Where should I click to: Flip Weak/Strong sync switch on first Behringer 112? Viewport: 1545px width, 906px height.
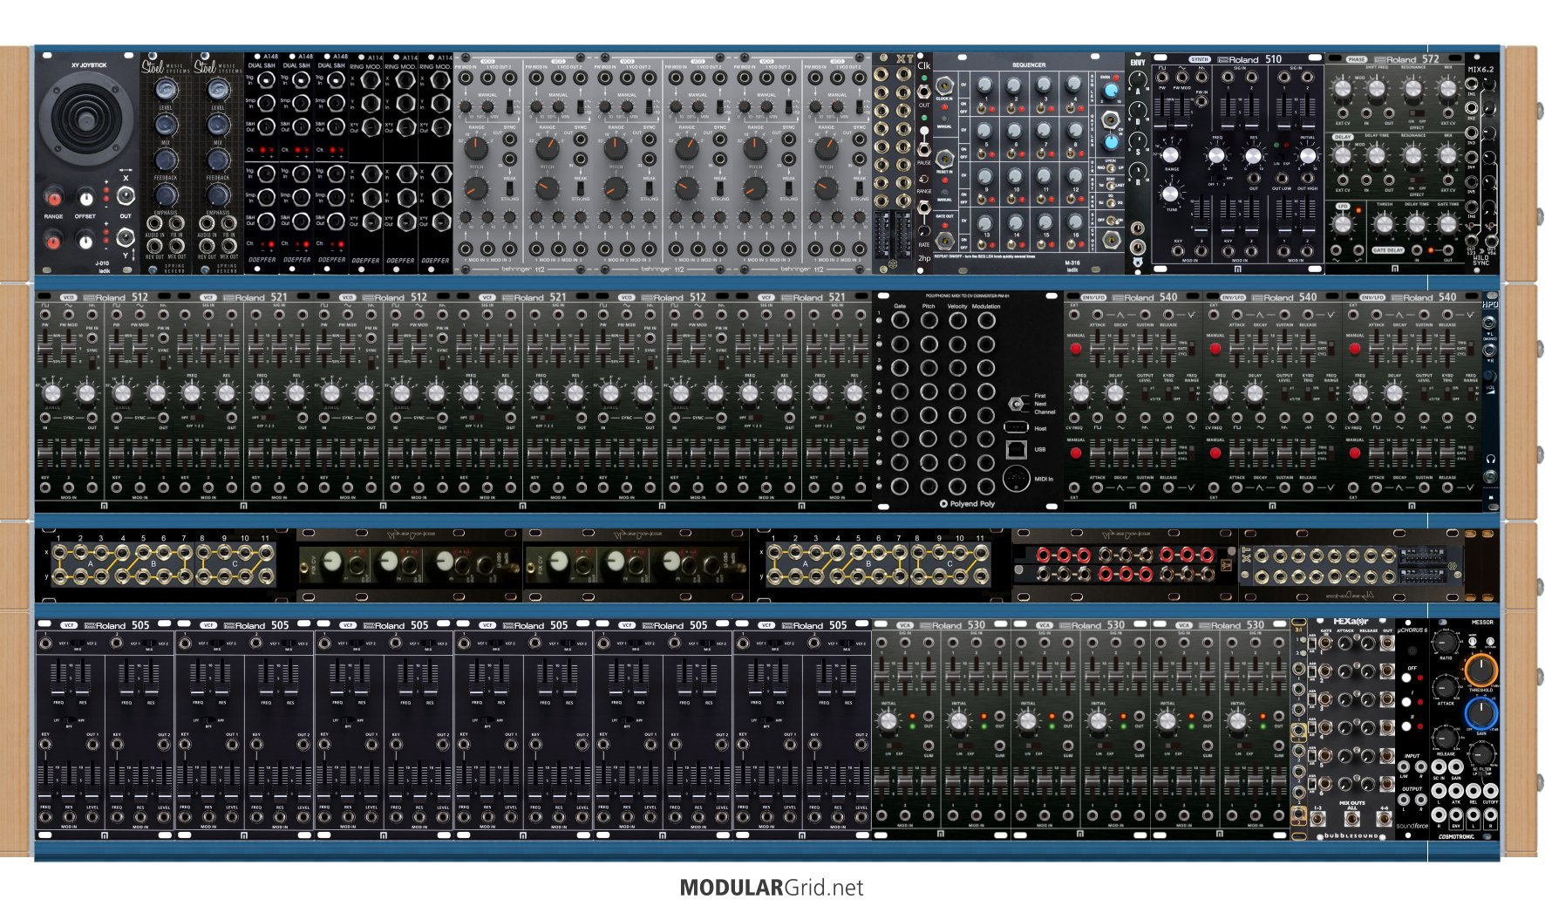[x=510, y=187]
